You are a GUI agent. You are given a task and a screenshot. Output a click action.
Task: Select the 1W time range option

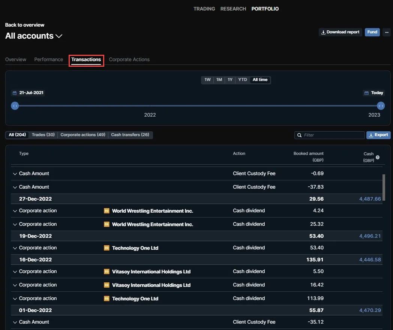click(x=207, y=79)
